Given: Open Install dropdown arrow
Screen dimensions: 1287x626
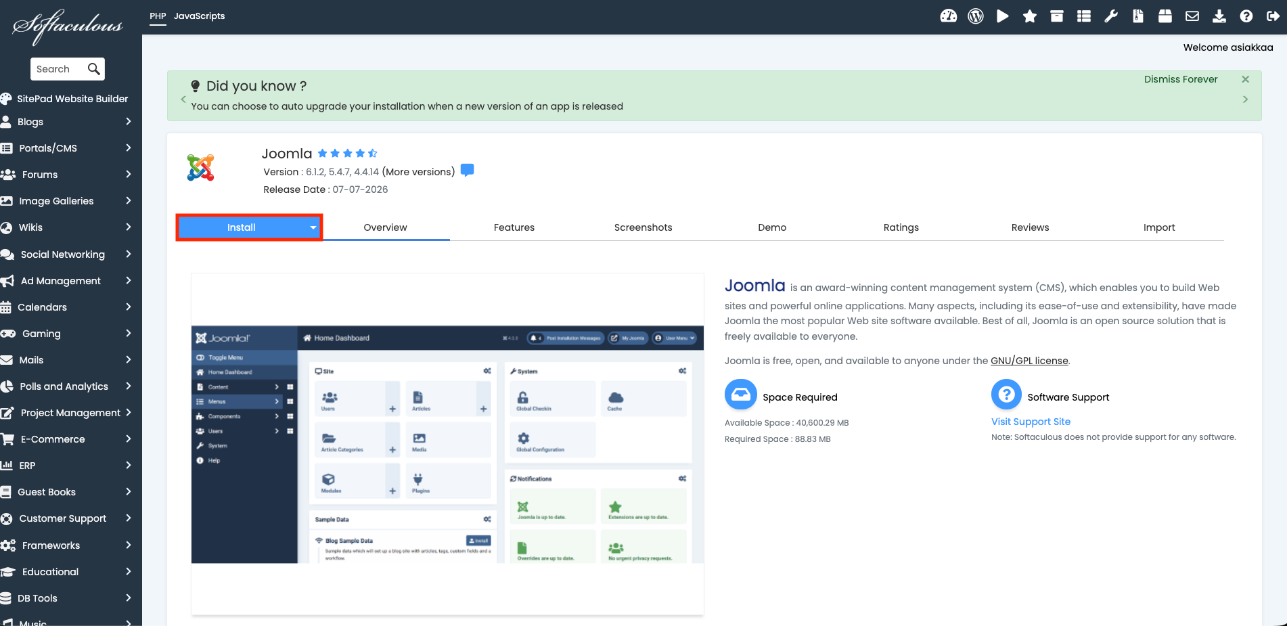Looking at the screenshot, I should click(x=313, y=227).
